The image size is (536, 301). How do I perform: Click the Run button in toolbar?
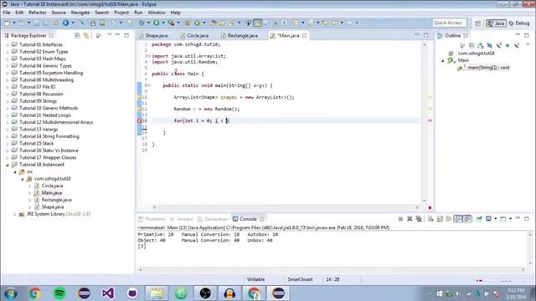click(x=157, y=23)
